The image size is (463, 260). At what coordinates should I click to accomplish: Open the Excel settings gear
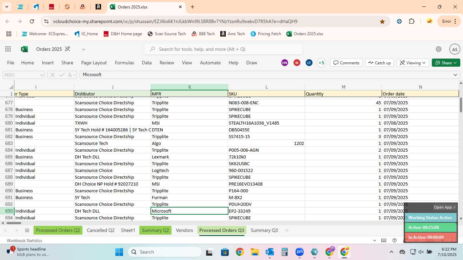(439, 49)
